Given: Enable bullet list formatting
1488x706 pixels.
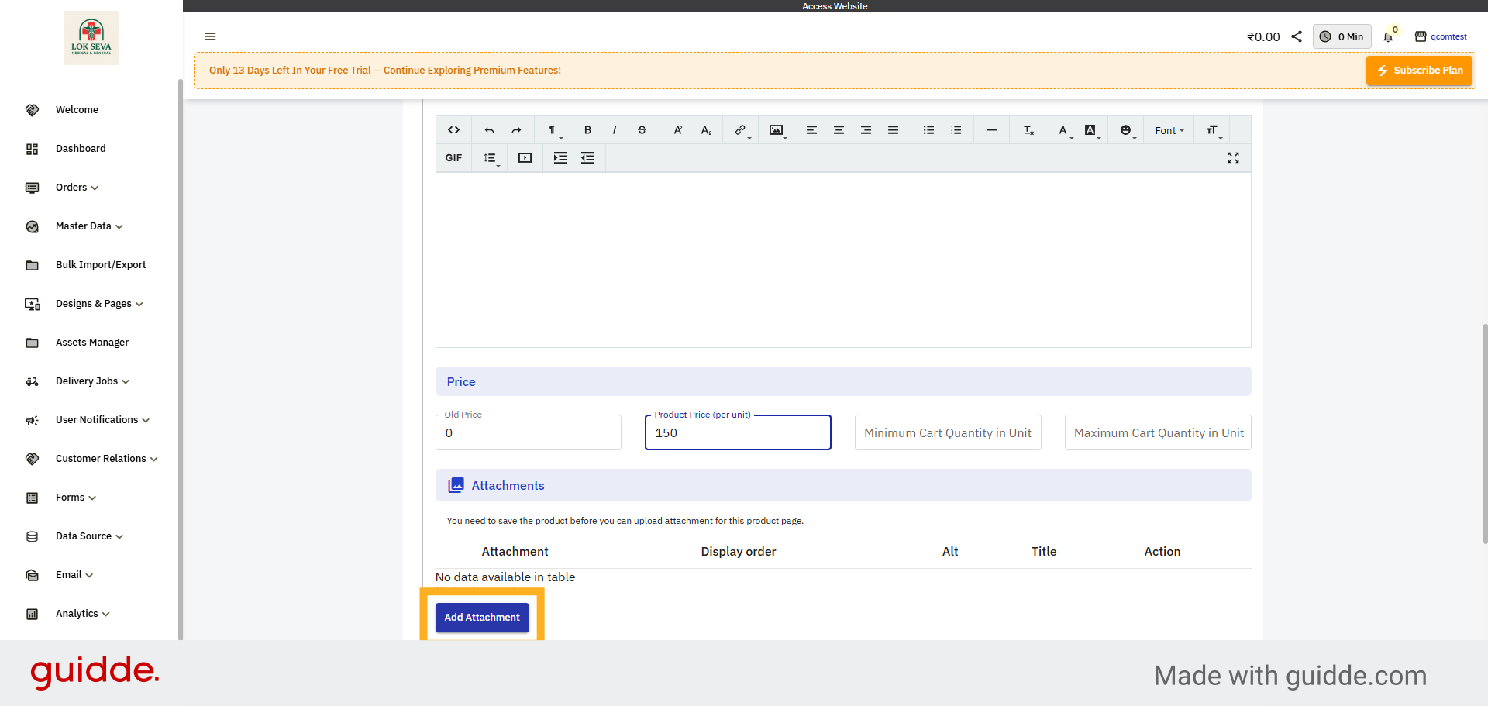Looking at the screenshot, I should click(x=928, y=130).
